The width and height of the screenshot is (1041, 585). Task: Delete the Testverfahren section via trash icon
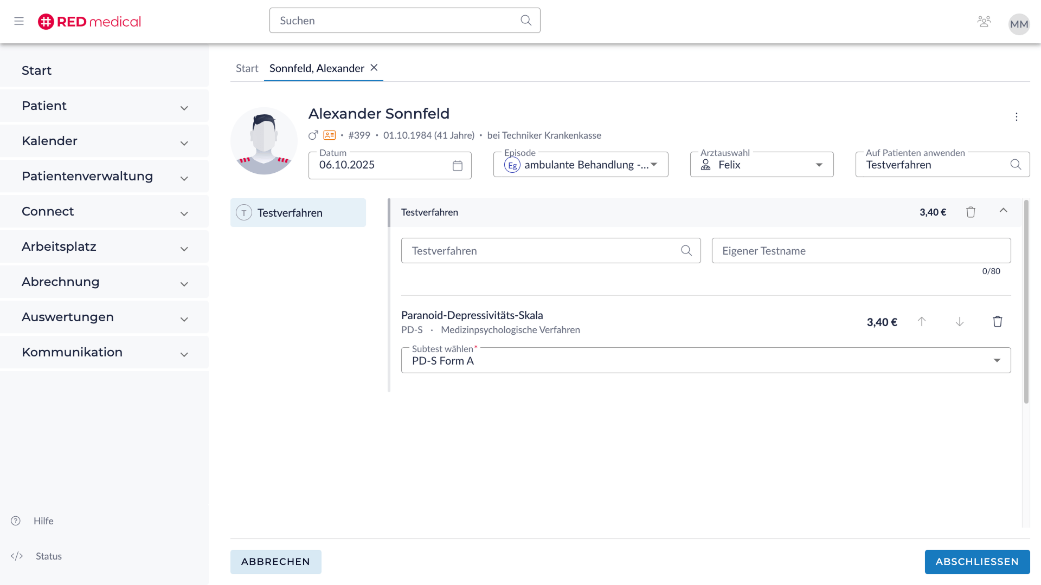point(971,212)
